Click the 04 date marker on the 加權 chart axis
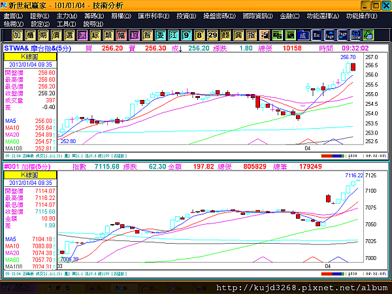392x294 pixels. (x=328, y=267)
